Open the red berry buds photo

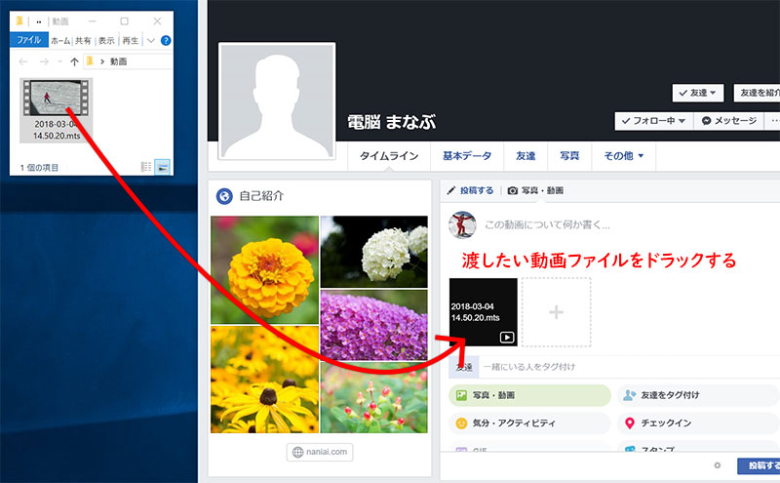(373, 397)
